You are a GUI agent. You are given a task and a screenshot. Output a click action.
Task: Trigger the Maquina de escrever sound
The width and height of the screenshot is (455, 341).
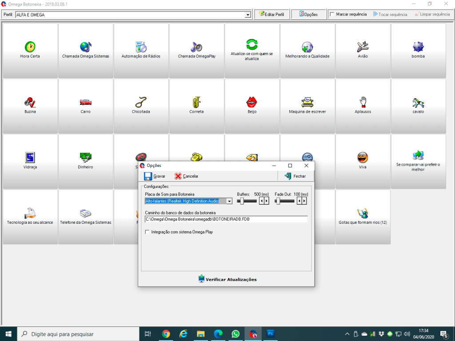307,106
